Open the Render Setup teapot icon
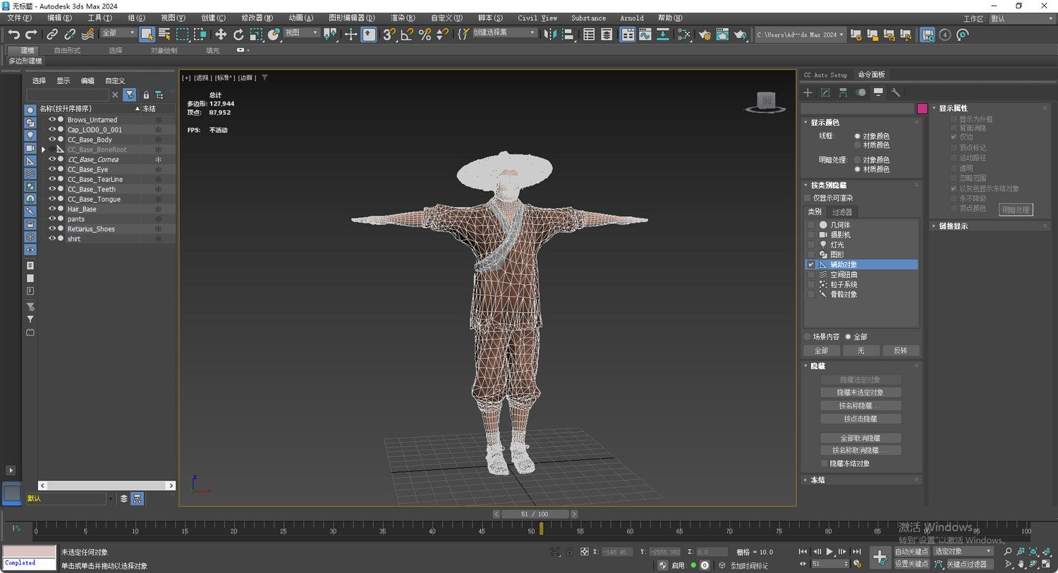The width and height of the screenshot is (1058, 573). pyautogui.click(x=705, y=35)
